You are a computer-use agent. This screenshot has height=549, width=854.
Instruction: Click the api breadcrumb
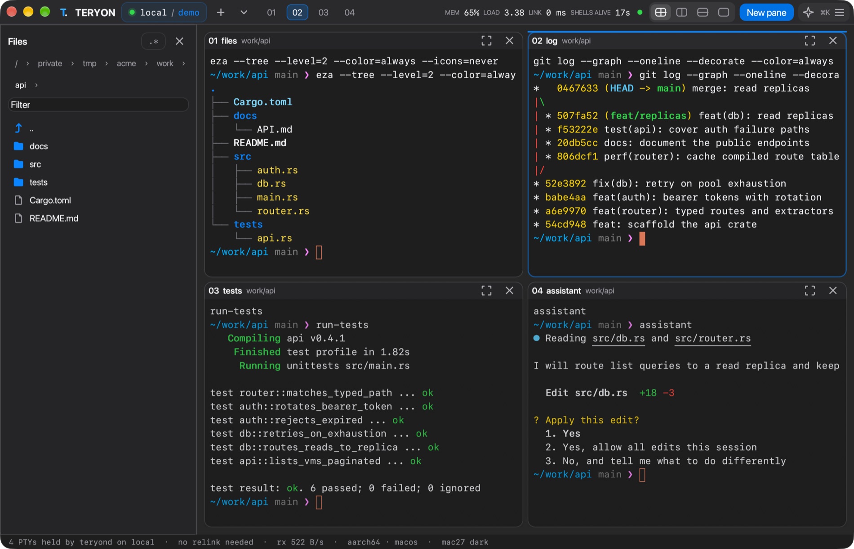pyautogui.click(x=21, y=85)
